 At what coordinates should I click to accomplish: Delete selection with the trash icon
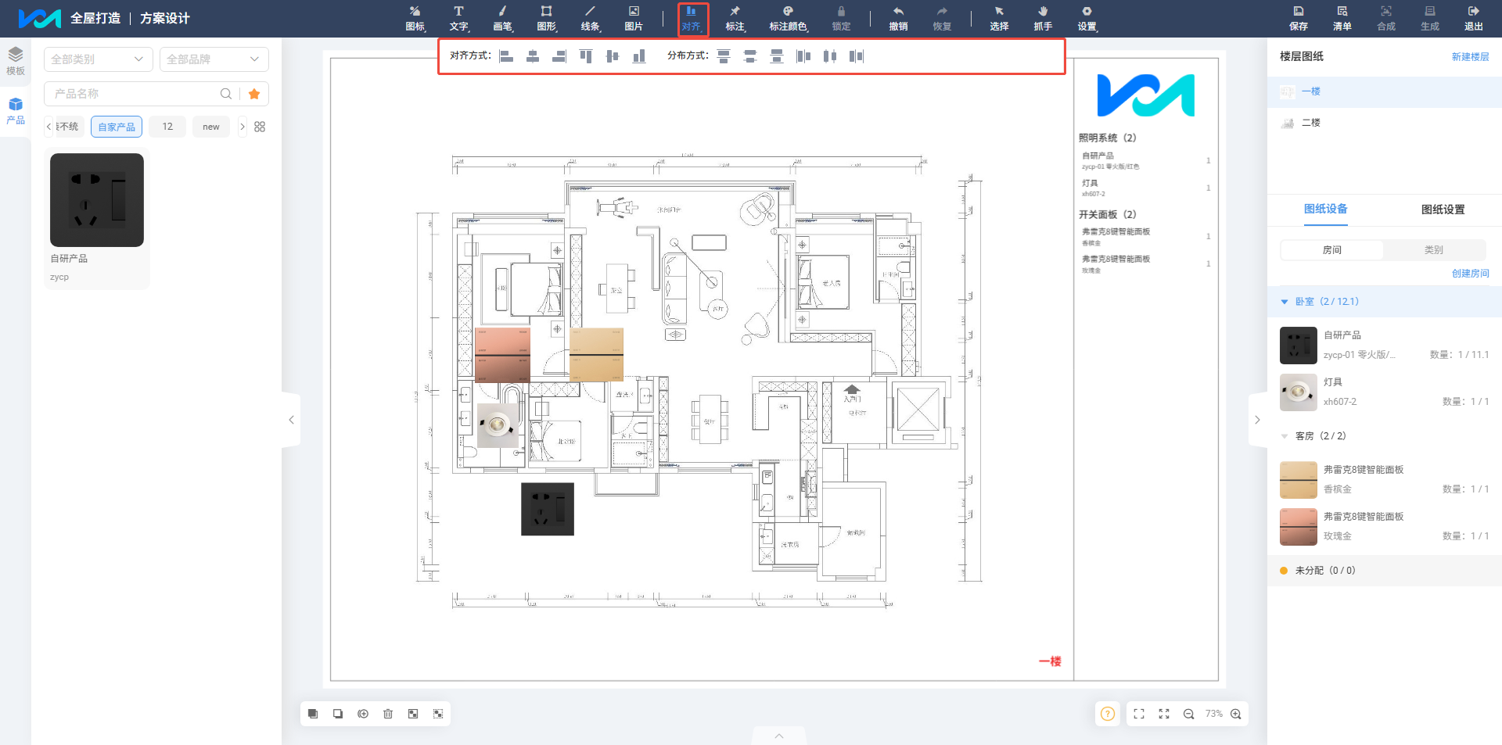coord(388,714)
